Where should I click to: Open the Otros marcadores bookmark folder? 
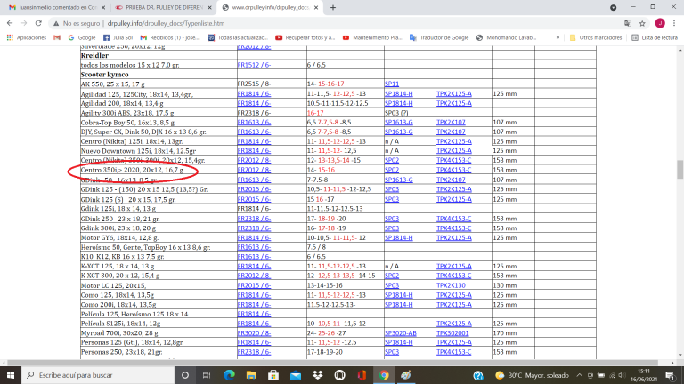tap(591, 38)
